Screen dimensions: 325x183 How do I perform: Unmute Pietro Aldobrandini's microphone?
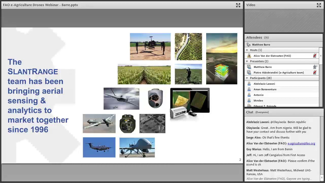tap(315, 72)
